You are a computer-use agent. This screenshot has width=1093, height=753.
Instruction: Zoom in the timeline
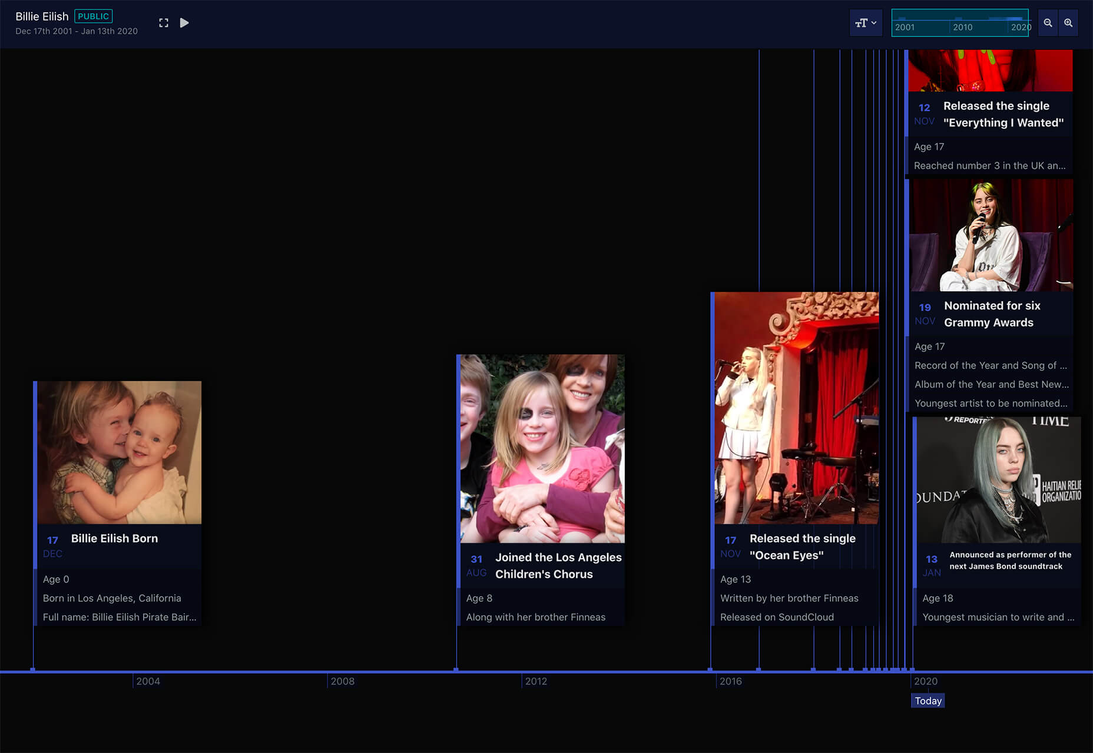(1068, 23)
